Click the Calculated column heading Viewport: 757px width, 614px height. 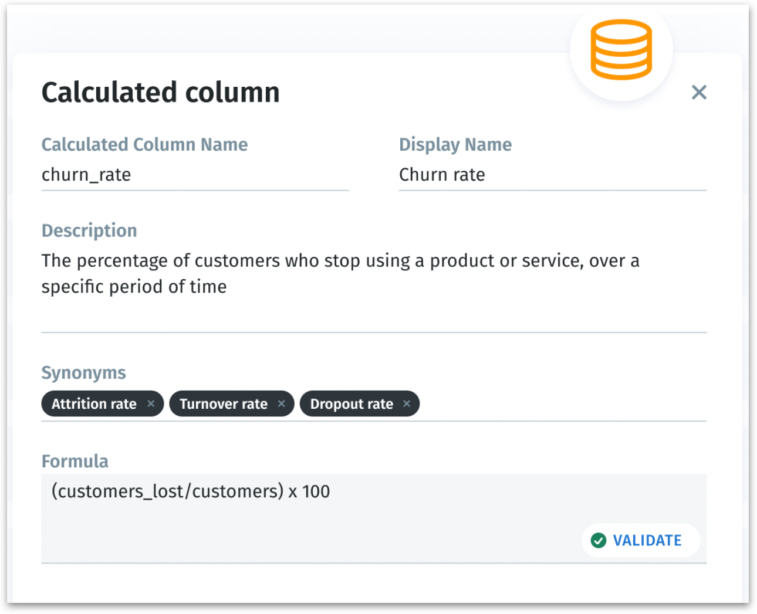coord(160,93)
